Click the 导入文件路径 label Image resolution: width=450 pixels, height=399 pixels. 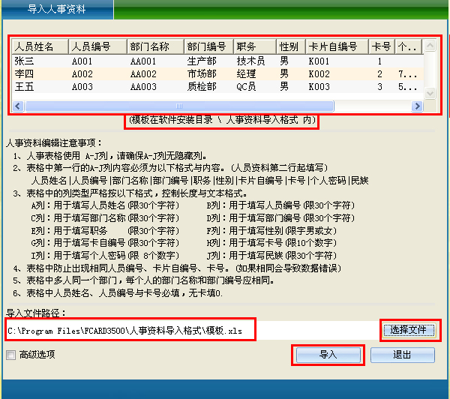[x=36, y=313]
